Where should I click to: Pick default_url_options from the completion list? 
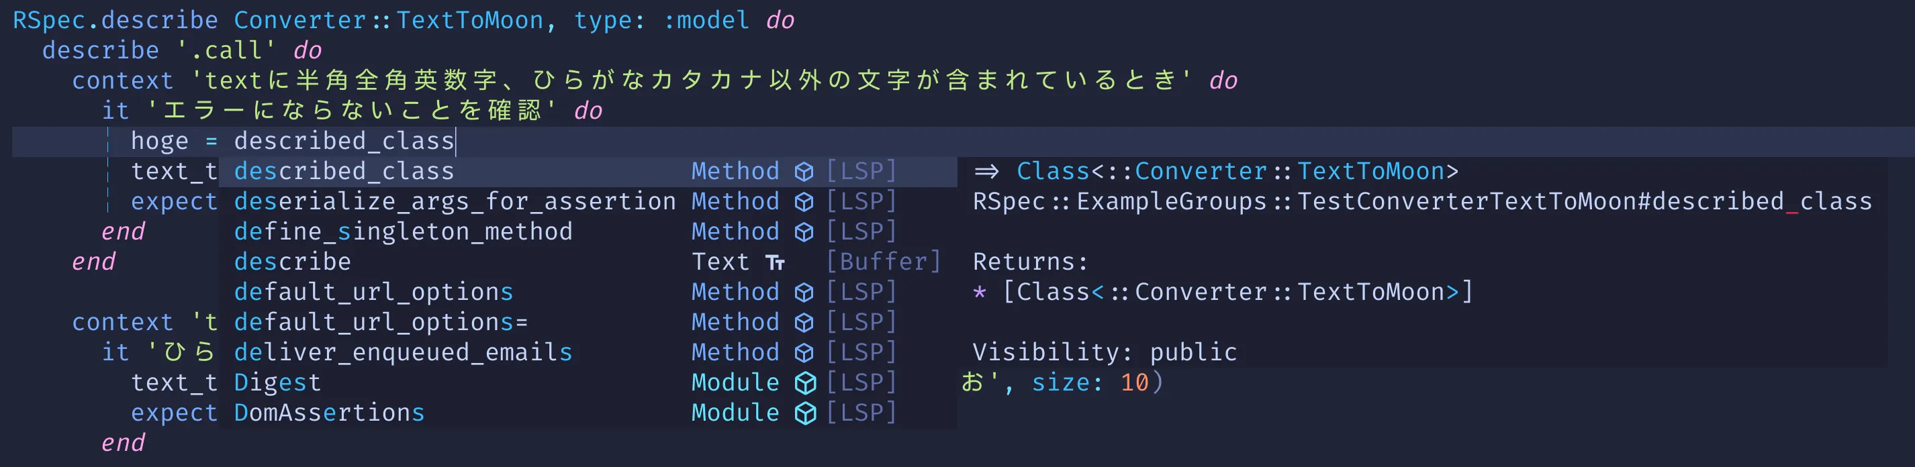pyautogui.click(x=373, y=291)
